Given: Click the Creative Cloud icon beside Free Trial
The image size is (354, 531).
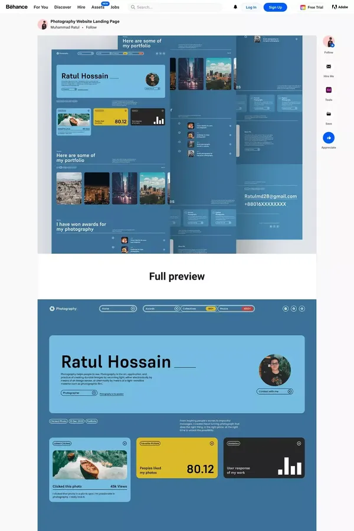Looking at the screenshot, I should click(x=303, y=7).
